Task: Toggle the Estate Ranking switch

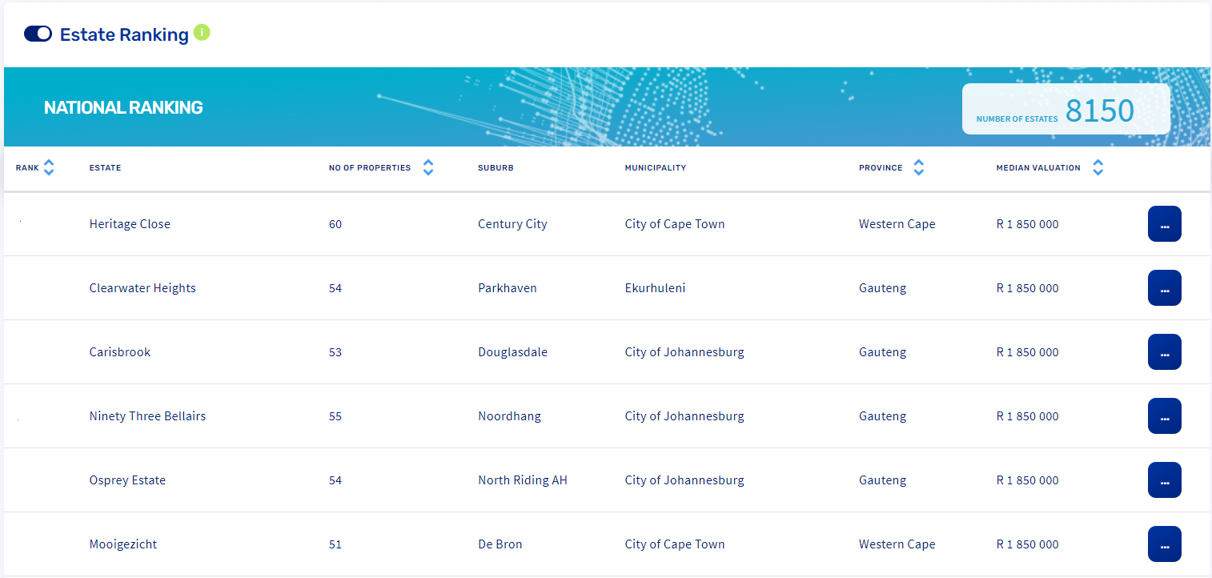Action: pyautogui.click(x=38, y=34)
